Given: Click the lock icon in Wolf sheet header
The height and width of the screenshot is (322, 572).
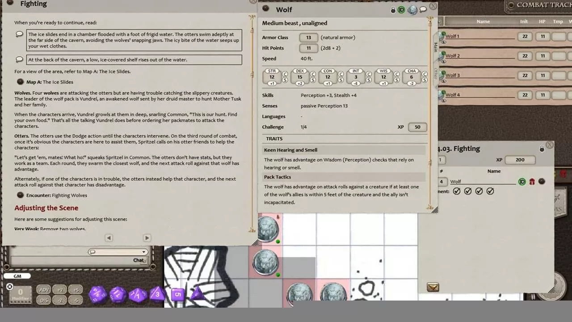Looking at the screenshot, I should [393, 10].
